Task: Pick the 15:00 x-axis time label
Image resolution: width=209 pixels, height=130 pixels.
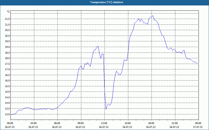Action: [128, 123]
